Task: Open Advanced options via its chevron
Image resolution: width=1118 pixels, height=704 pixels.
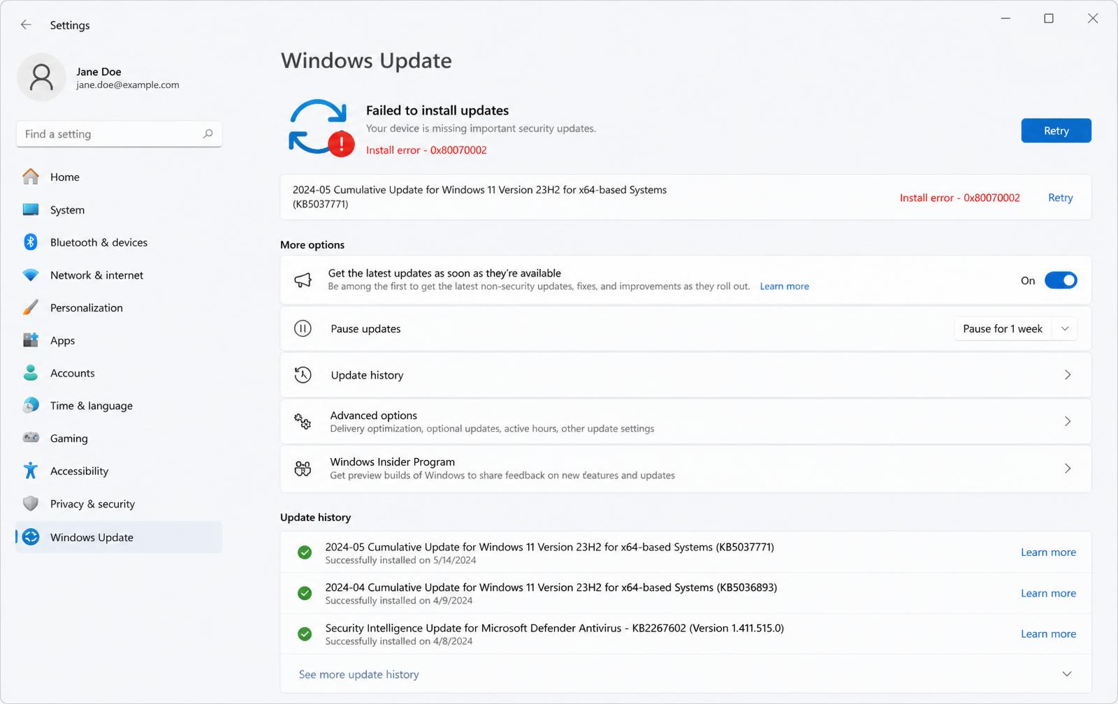Action: click(1068, 421)
